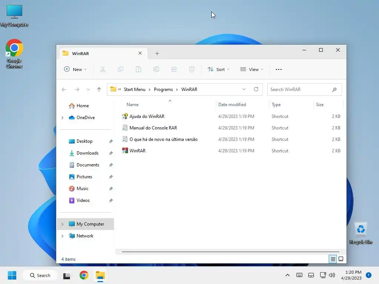
Task: Add a new tab
Action: [157, 53]
